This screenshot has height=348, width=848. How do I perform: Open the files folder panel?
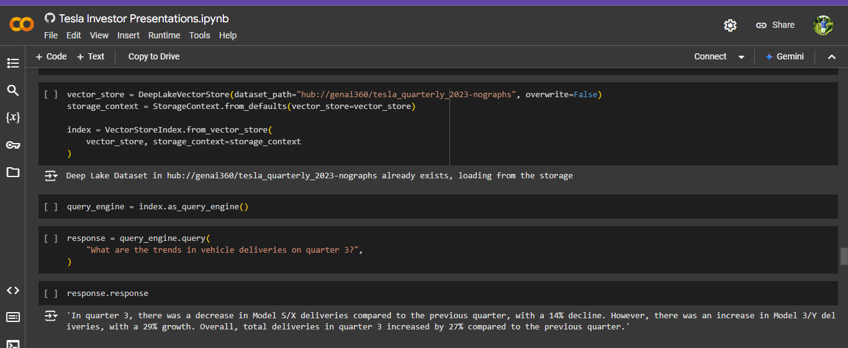pos(13,172)
